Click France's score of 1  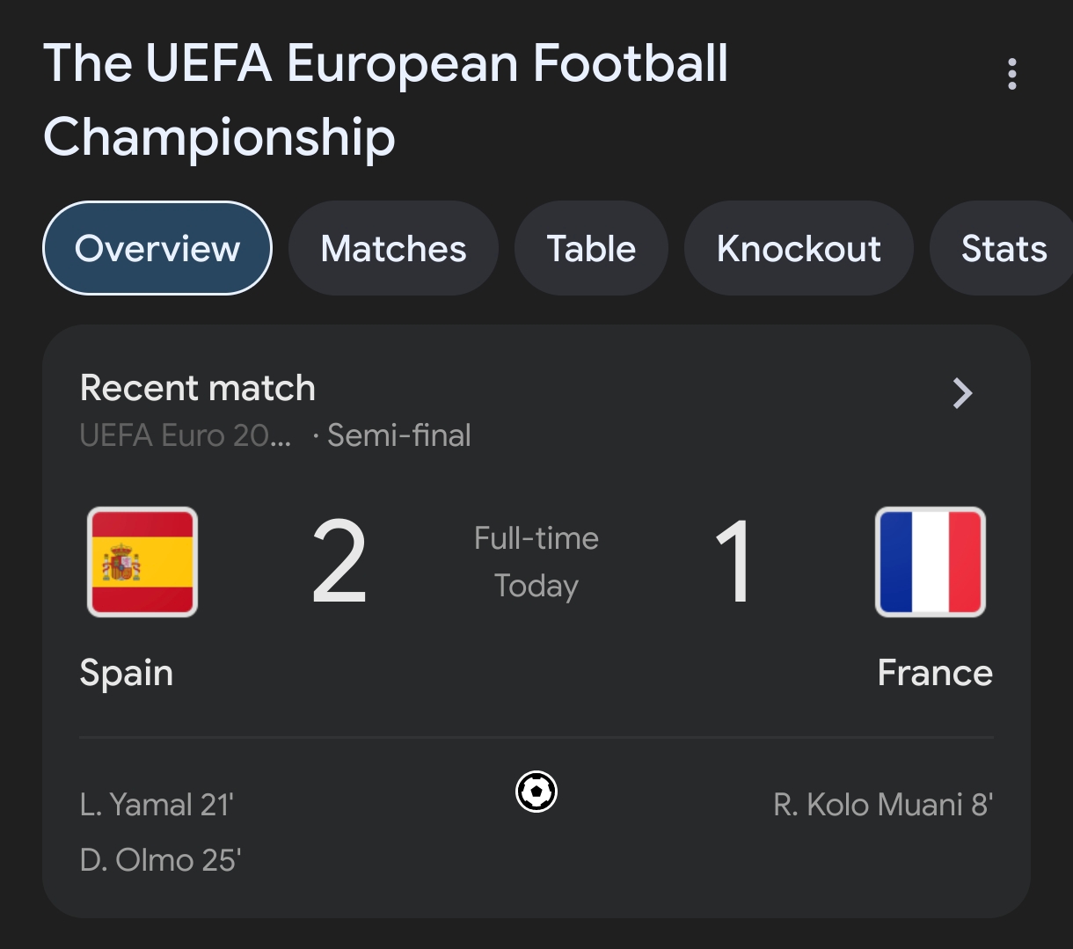pos(734,563)
